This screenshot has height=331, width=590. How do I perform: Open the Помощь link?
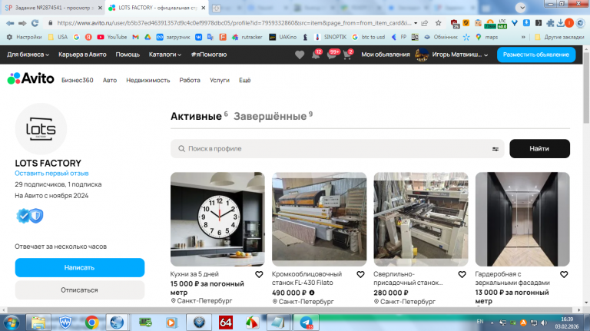click(128, 55)
